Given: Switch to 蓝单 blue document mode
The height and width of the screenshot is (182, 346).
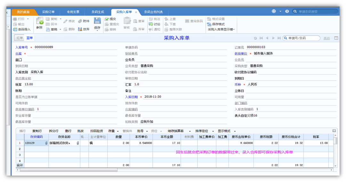Looking at the screenshot, I should pos(29,38).
